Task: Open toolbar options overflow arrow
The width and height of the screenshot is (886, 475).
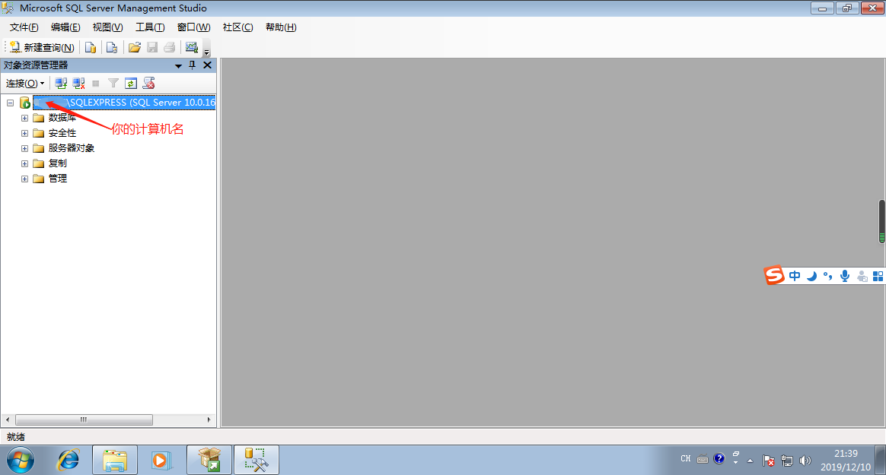Action: [x=207, y=52]
